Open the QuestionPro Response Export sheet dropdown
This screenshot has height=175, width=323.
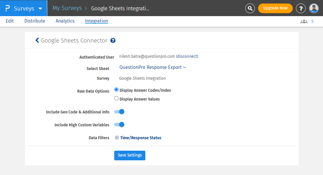(x=152, y=67)
